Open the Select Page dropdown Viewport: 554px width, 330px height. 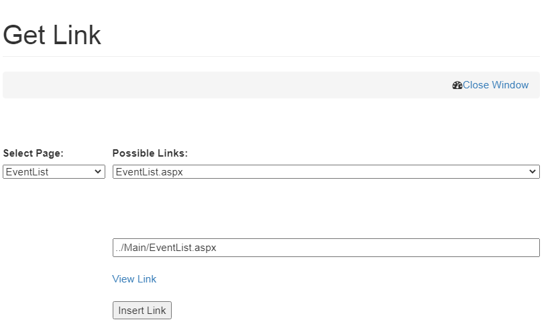tap(54, 172)
